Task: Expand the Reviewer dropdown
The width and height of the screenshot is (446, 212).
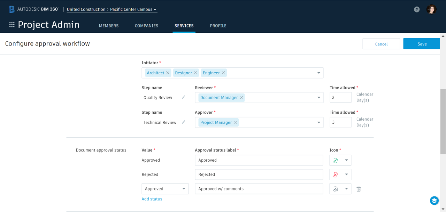Action: pyautogui.click(x=318, y=98)
